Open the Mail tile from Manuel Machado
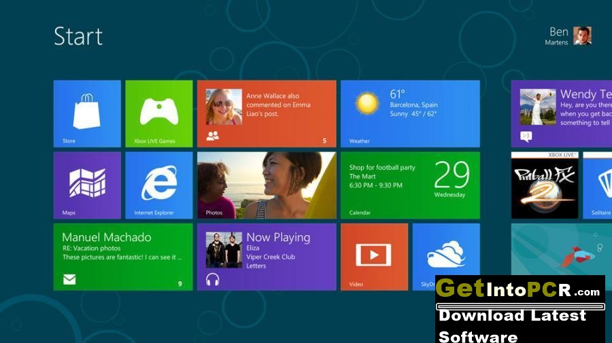This screenshot has width=612, height=343. [123, 257]
